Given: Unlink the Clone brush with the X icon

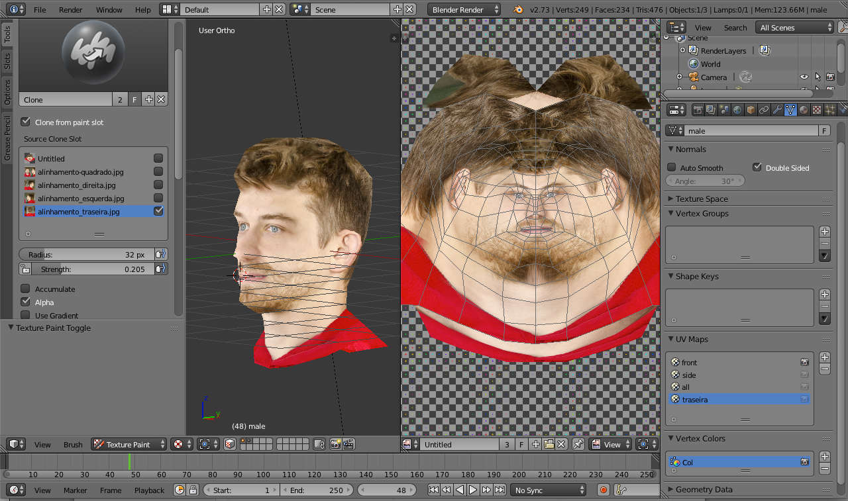Looking at the screenshot, I should (x=161, y=99).
